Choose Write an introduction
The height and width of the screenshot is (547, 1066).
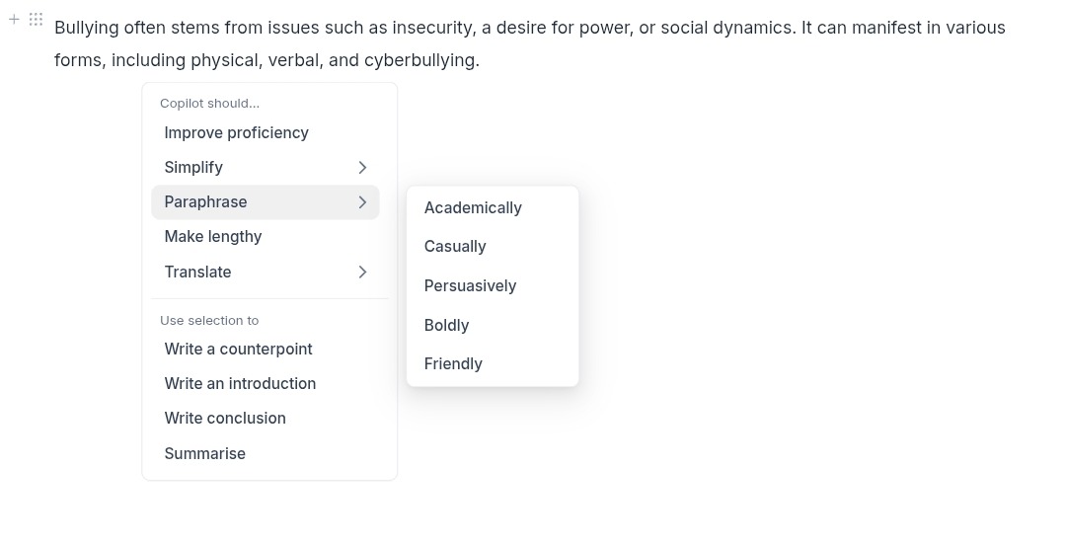pos(266,384)
